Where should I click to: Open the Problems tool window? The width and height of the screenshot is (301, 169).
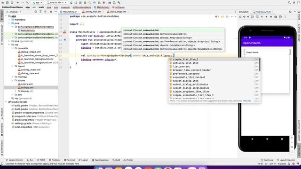point(55,160)
